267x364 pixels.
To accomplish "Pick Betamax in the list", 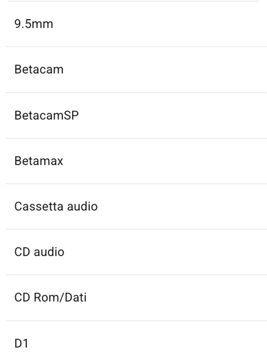I will pos(39,161).
